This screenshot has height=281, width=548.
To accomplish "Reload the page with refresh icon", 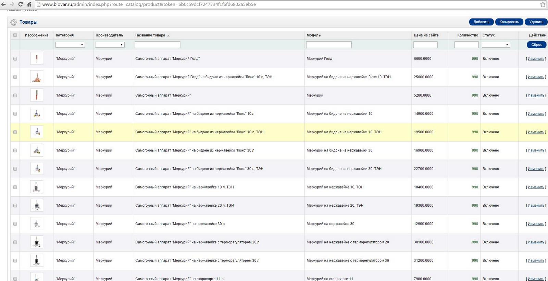I will coord(21,4).
